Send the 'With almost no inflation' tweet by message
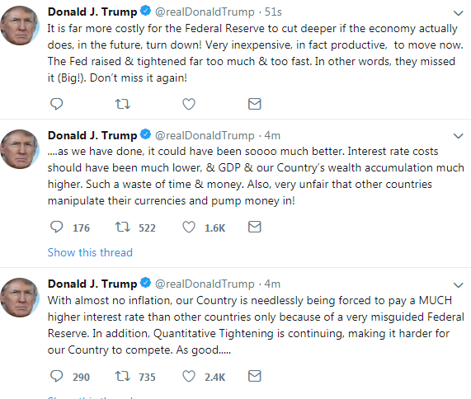Screen dimensions: 471x399 click(x=254, y=376)
